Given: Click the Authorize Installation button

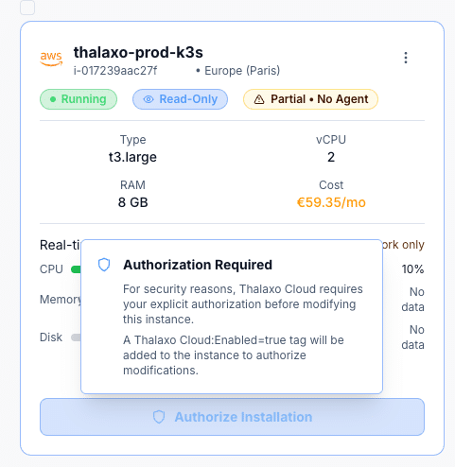Looking at the screenshot, I should (232, 417).
